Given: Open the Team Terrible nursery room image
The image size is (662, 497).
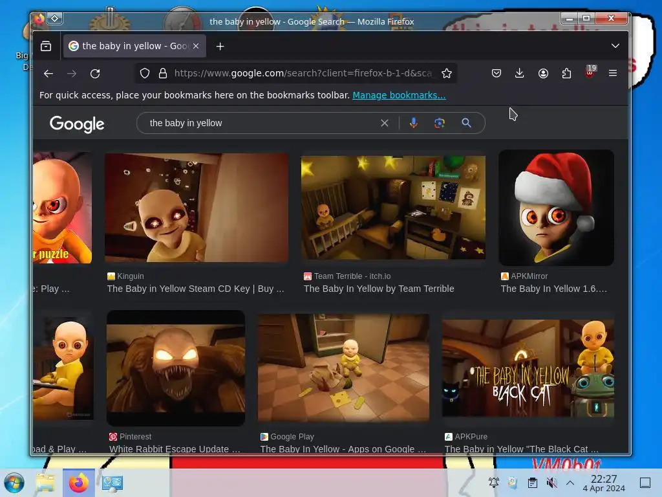Looking at the screenshot, I should click(393, 208).
